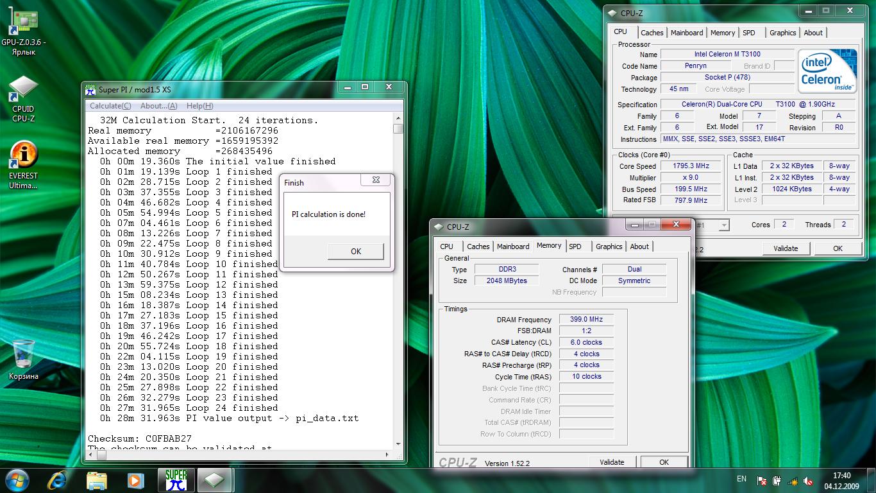Select the CPU-Z taskbar button
This screenshot has width=876, height=493.
point(215,480)
